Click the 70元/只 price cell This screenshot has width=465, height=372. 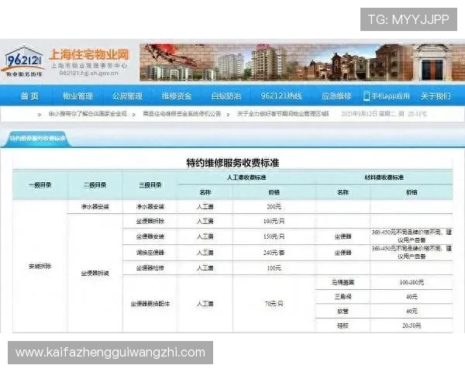coord(274,304)
